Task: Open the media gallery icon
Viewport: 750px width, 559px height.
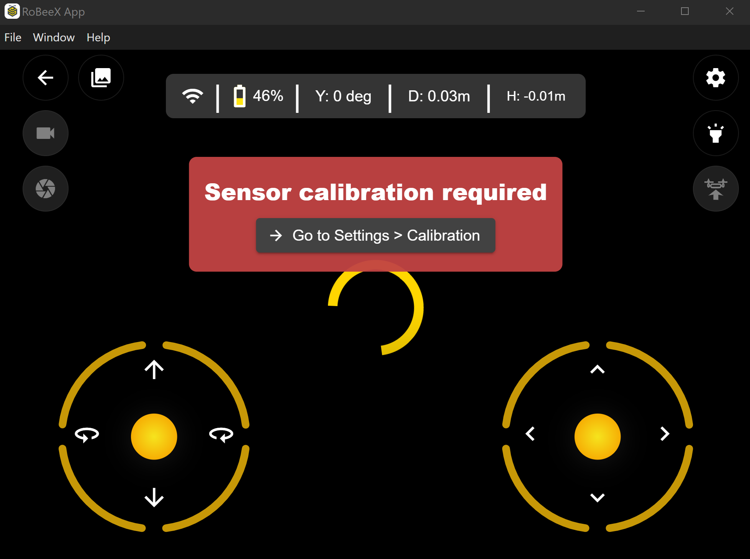Action: (101, 77)
